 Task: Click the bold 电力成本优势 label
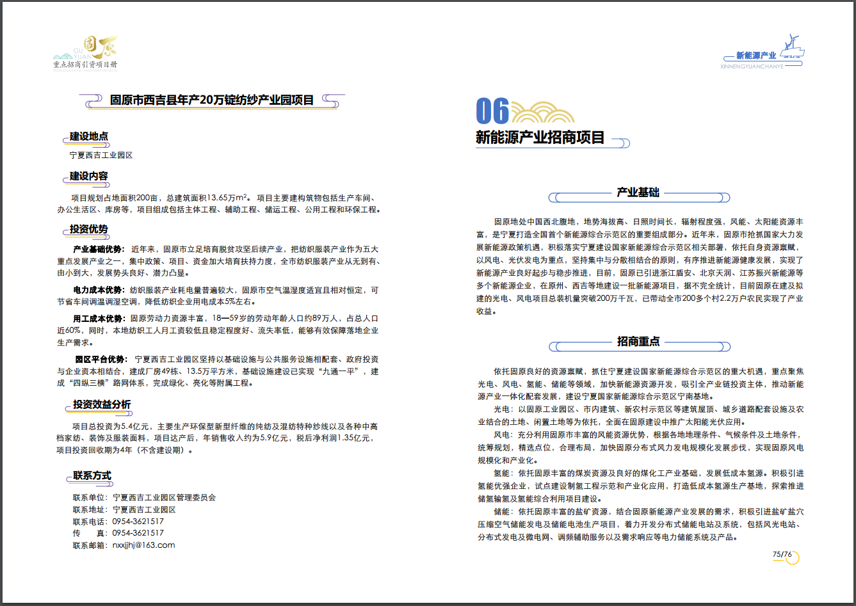point(99,290)
